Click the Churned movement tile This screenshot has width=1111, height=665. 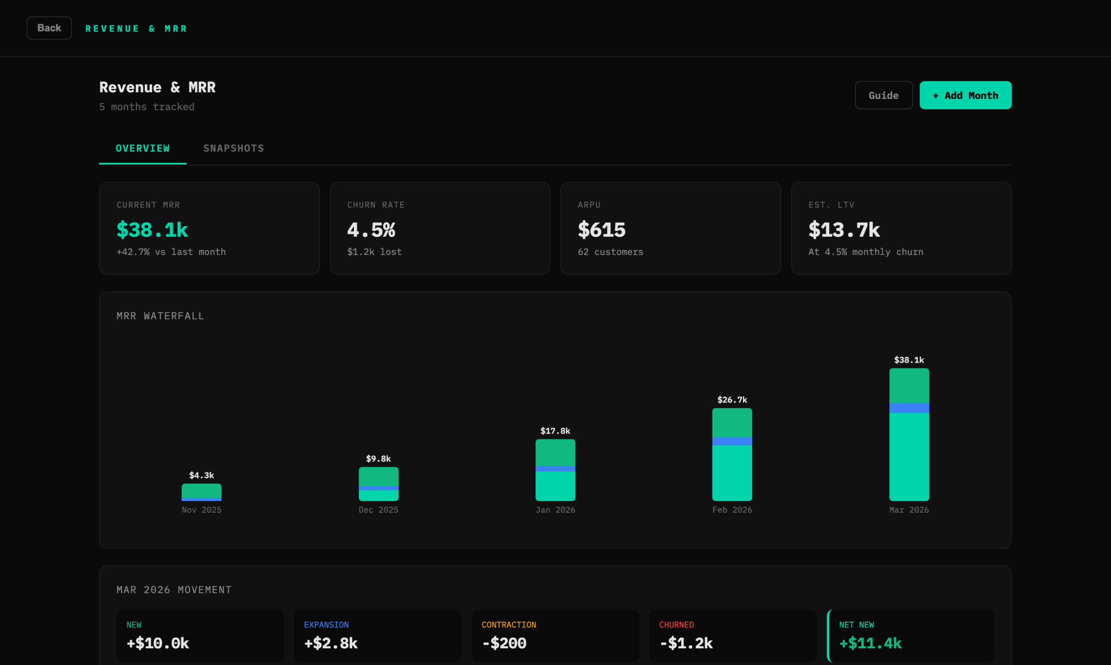(x=732, y=635)
